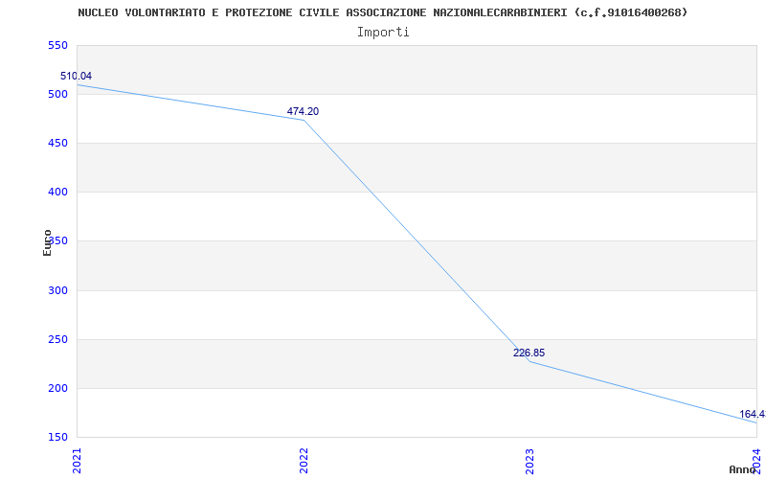The height and width of the screenshot is (479, 766).
Task: Click the 150 y-axis tick label
Action: [57, 437]
